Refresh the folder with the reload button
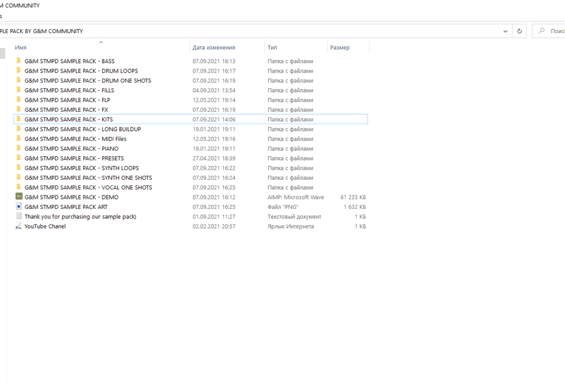The width and height of the screenshot is (565, 382). point(519,31)
